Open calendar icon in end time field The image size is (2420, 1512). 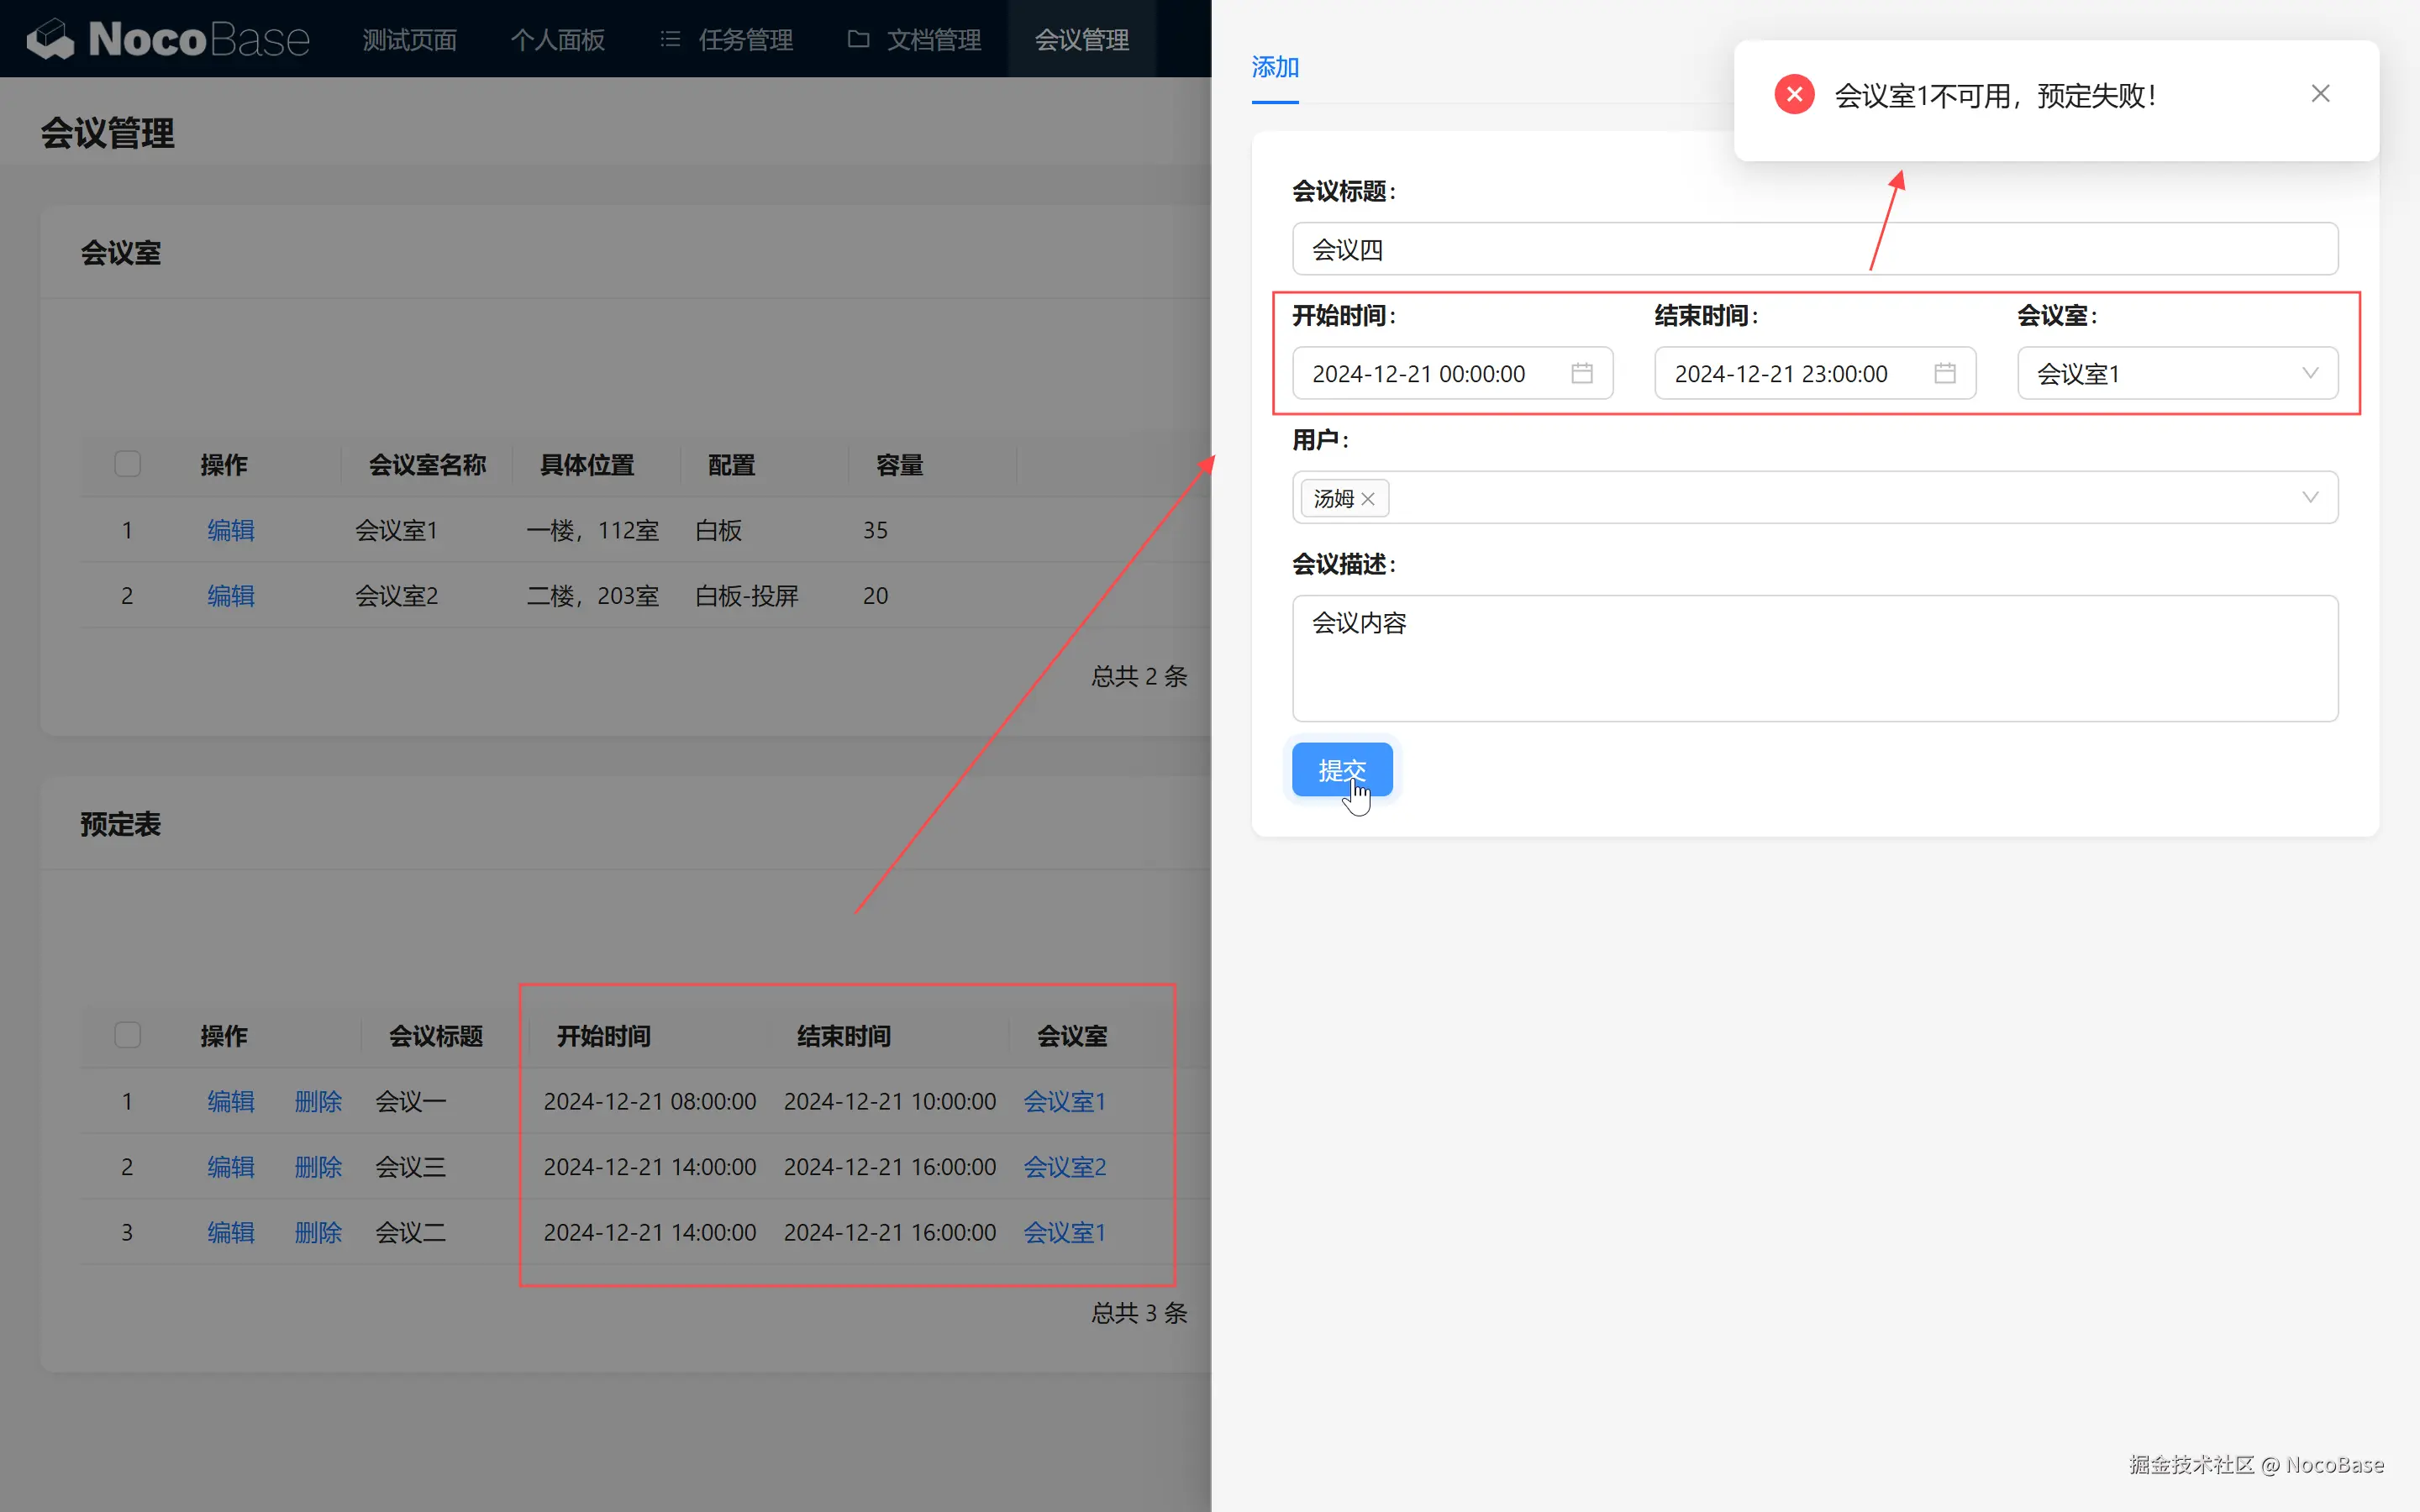[x=1944, y=373]
